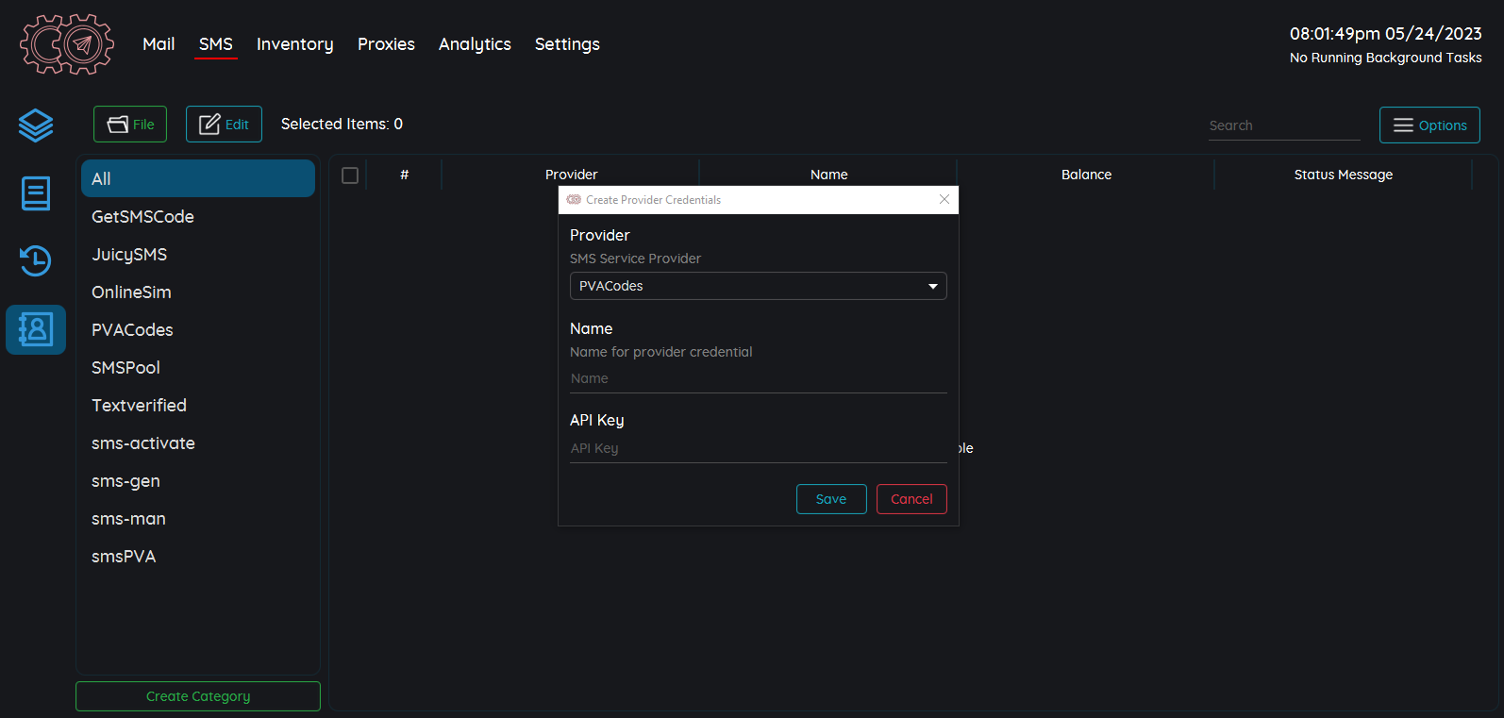The width and height of the screenshot is (1504, 718).
Task: Select the SMSPool category
Action: [198, 367]
